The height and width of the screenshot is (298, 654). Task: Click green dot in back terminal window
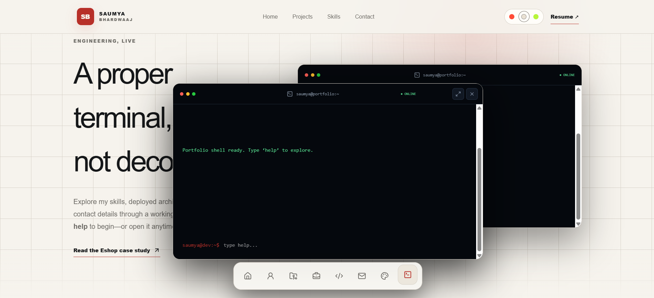tap(319, 75)
